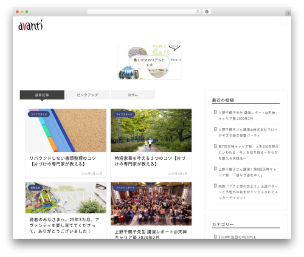Focus the browser address bar

[144, 12]
